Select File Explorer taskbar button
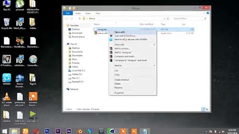Image resolution: width=239 pixels, height=134 pixels. pyautogui.click(x=15, y=131)
